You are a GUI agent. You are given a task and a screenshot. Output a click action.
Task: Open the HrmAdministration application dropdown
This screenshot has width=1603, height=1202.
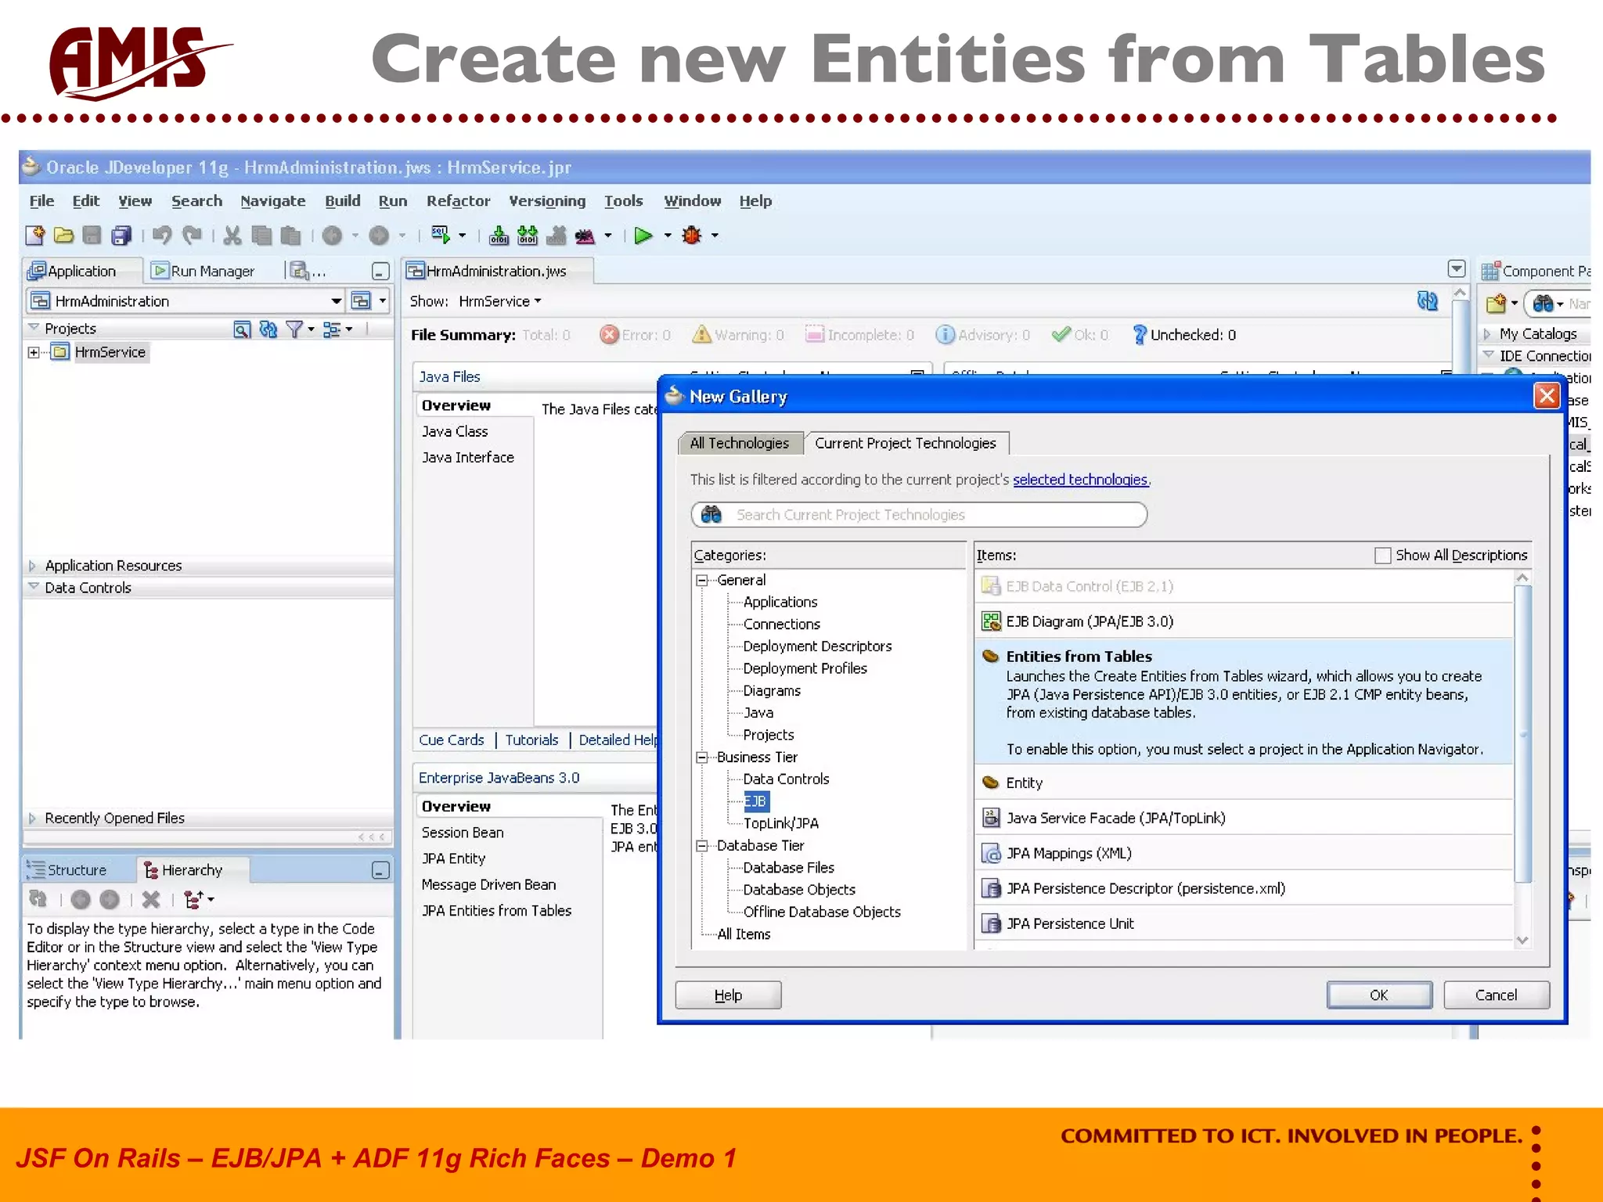tap(336, 301)
